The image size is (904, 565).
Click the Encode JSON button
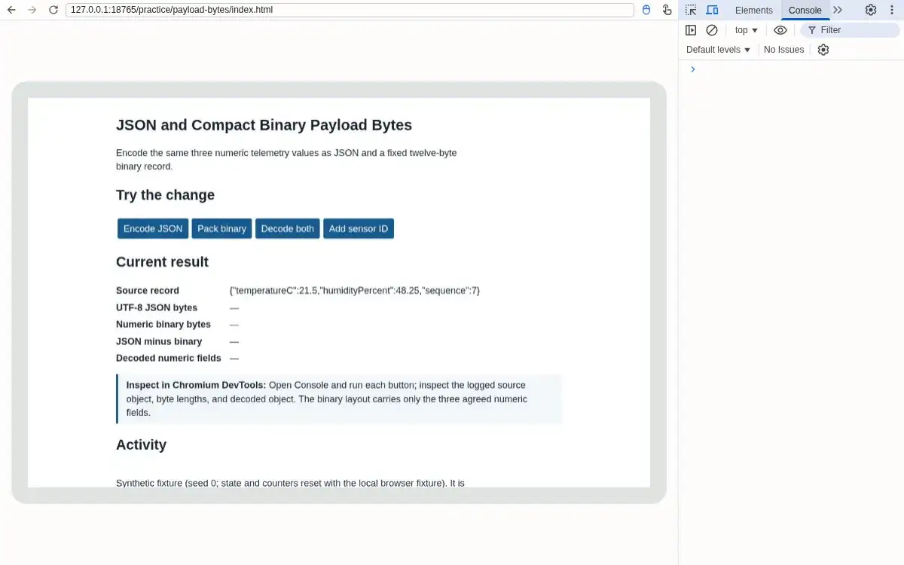pyautogui.click(x=153, y=228)
